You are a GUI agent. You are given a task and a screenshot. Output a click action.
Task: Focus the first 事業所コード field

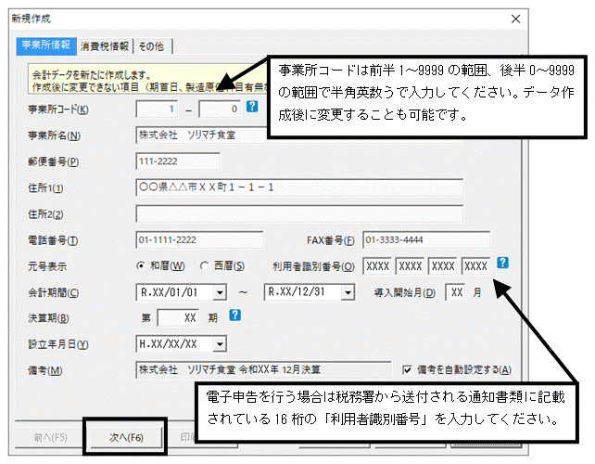[158, 110]
